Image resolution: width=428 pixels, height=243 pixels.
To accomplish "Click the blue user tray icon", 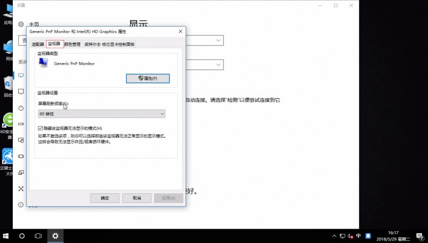I will click(x=368, y=236).
